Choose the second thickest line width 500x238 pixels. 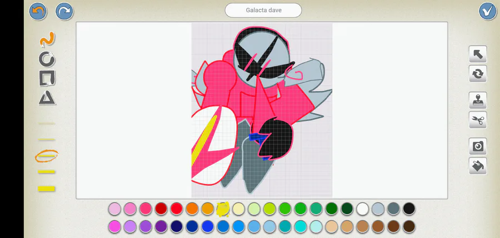(x=47, y=172)
